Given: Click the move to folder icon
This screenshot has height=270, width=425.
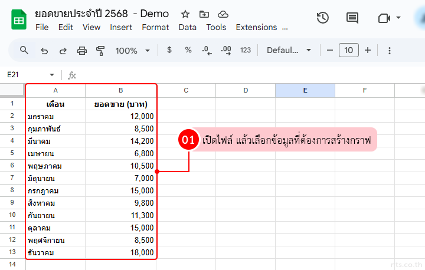Looking at the screenshot, I should 204,14.
